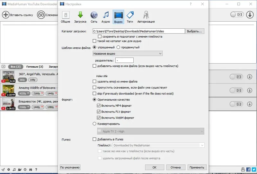
Task: Check удалять emoji из имени файла
Action: click(94, 81)
